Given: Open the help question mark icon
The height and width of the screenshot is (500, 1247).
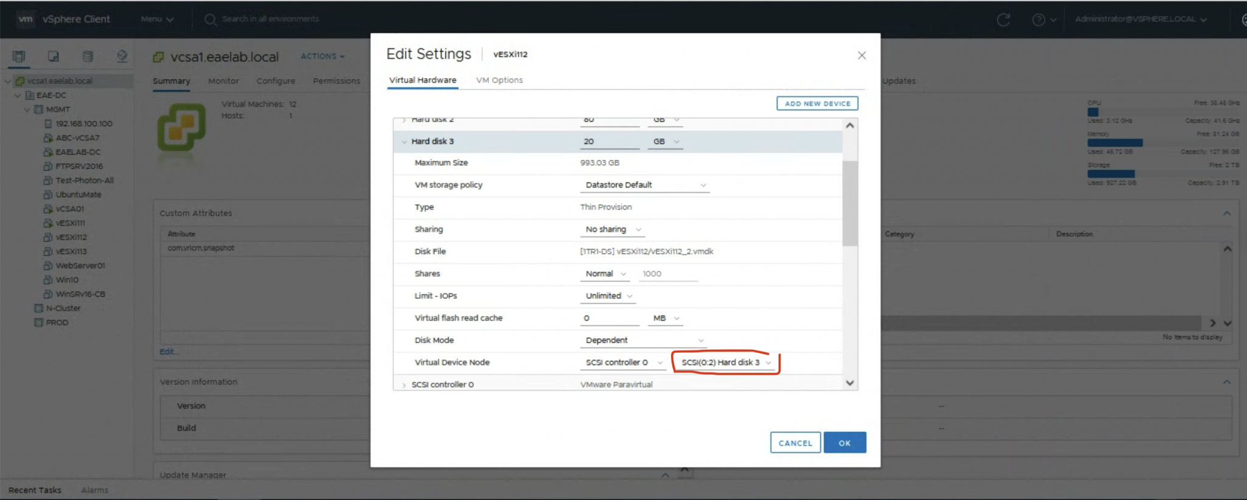Looking at the screenshot, I should coord(1039,19).
